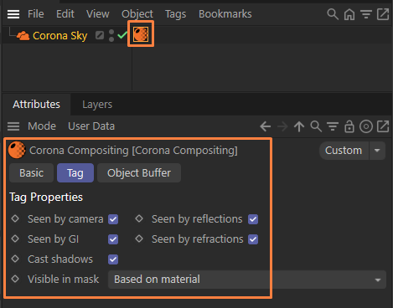Select the Object Buffer tab button

[x=139, y=173]
